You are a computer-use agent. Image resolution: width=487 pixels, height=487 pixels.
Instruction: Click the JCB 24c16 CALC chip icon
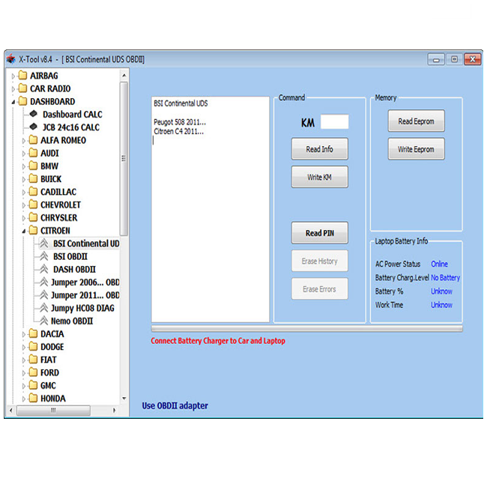pos(34,127)
